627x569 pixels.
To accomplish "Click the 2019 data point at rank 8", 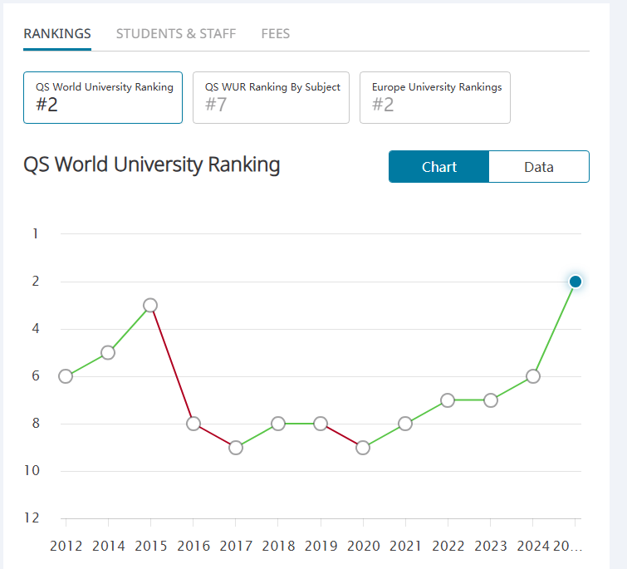I will point(321,424).
